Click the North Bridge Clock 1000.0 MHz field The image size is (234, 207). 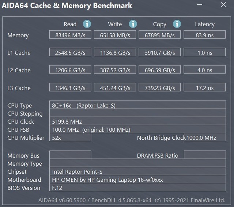click(205, 138)
